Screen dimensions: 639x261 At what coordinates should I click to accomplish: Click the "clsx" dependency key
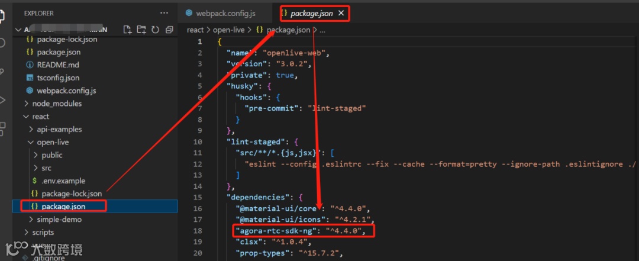click(249, 242)
